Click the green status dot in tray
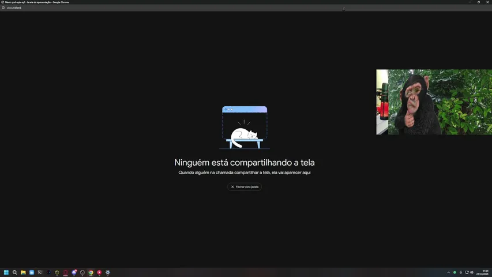The height and width of the screenshot is (277, 492). coord(455,272)
